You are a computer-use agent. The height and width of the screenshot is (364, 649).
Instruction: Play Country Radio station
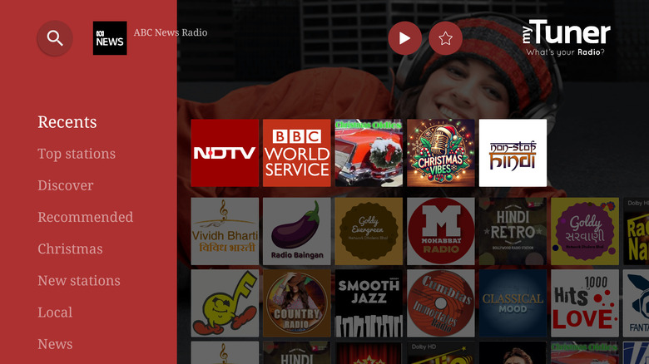click(x=297, y=303)
